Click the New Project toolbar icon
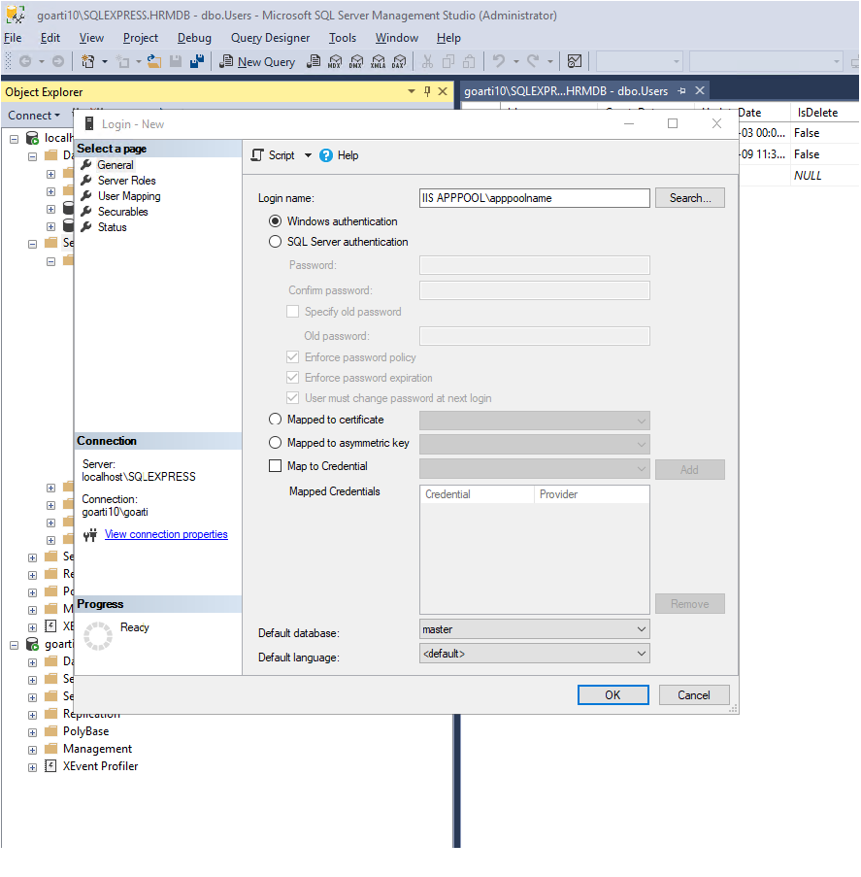This screenshot has height=877, width=861. [x=87, y=61]
